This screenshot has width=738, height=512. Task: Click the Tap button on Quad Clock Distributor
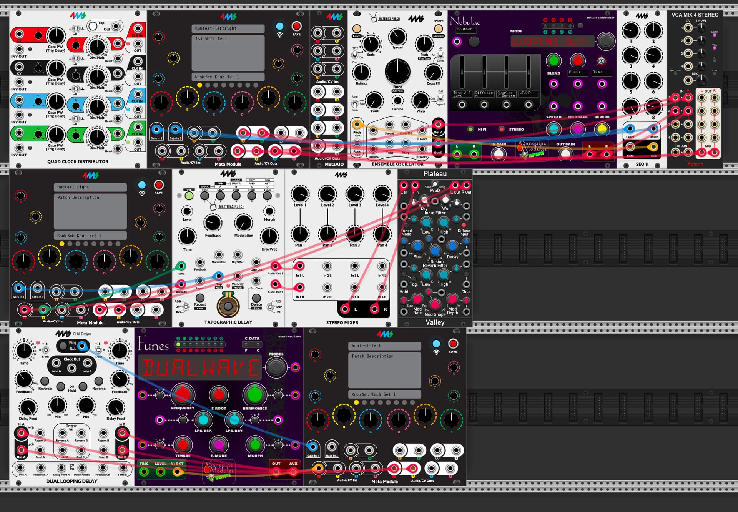tap(92, 26)
